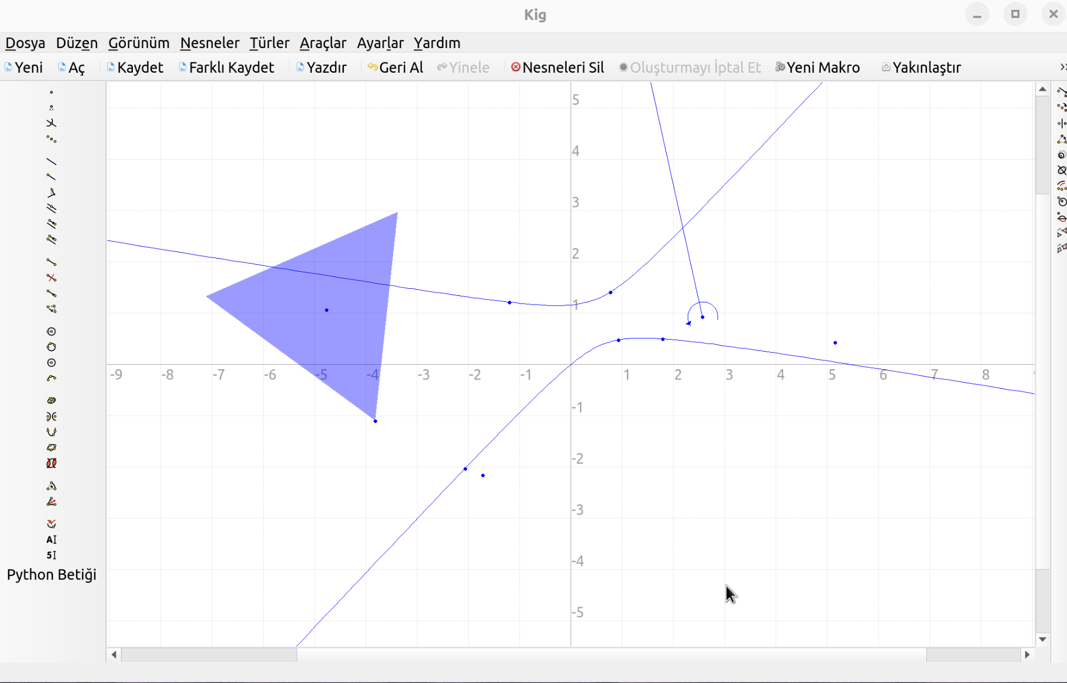Click vertical scrollbar down arrow
Image resolution: width=1067 pixels, height=683 pixels.
coord(1042,639)
